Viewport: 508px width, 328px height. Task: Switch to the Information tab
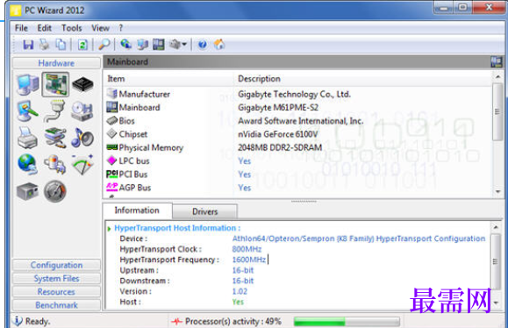coord(137,210)
